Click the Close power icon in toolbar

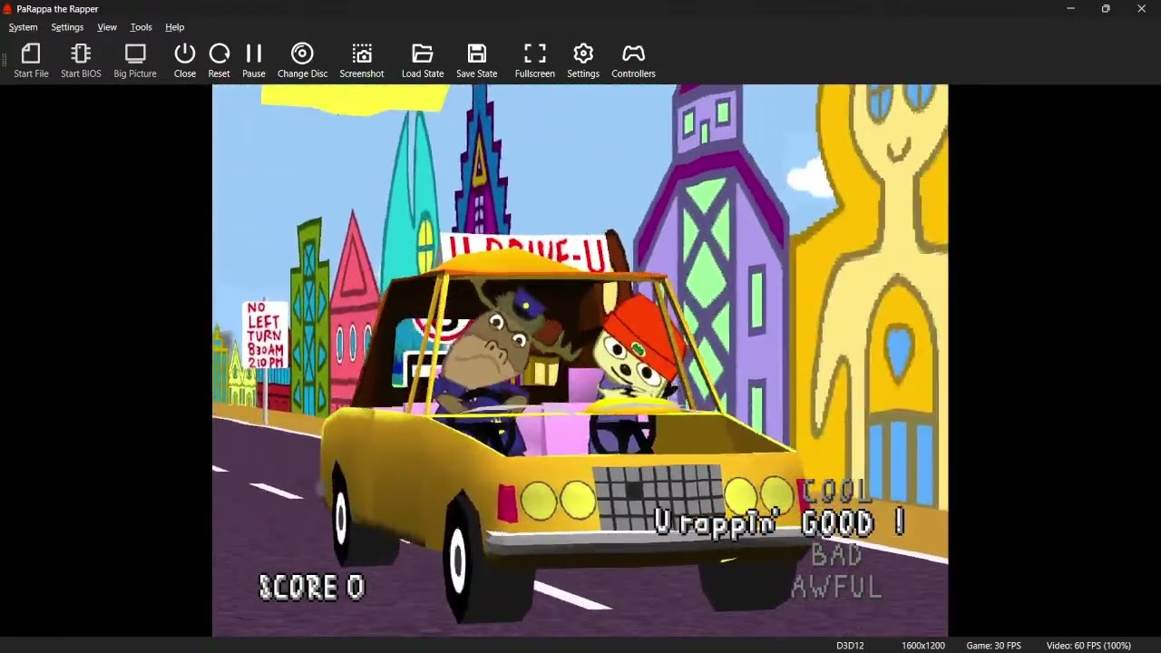click(185, 61)
